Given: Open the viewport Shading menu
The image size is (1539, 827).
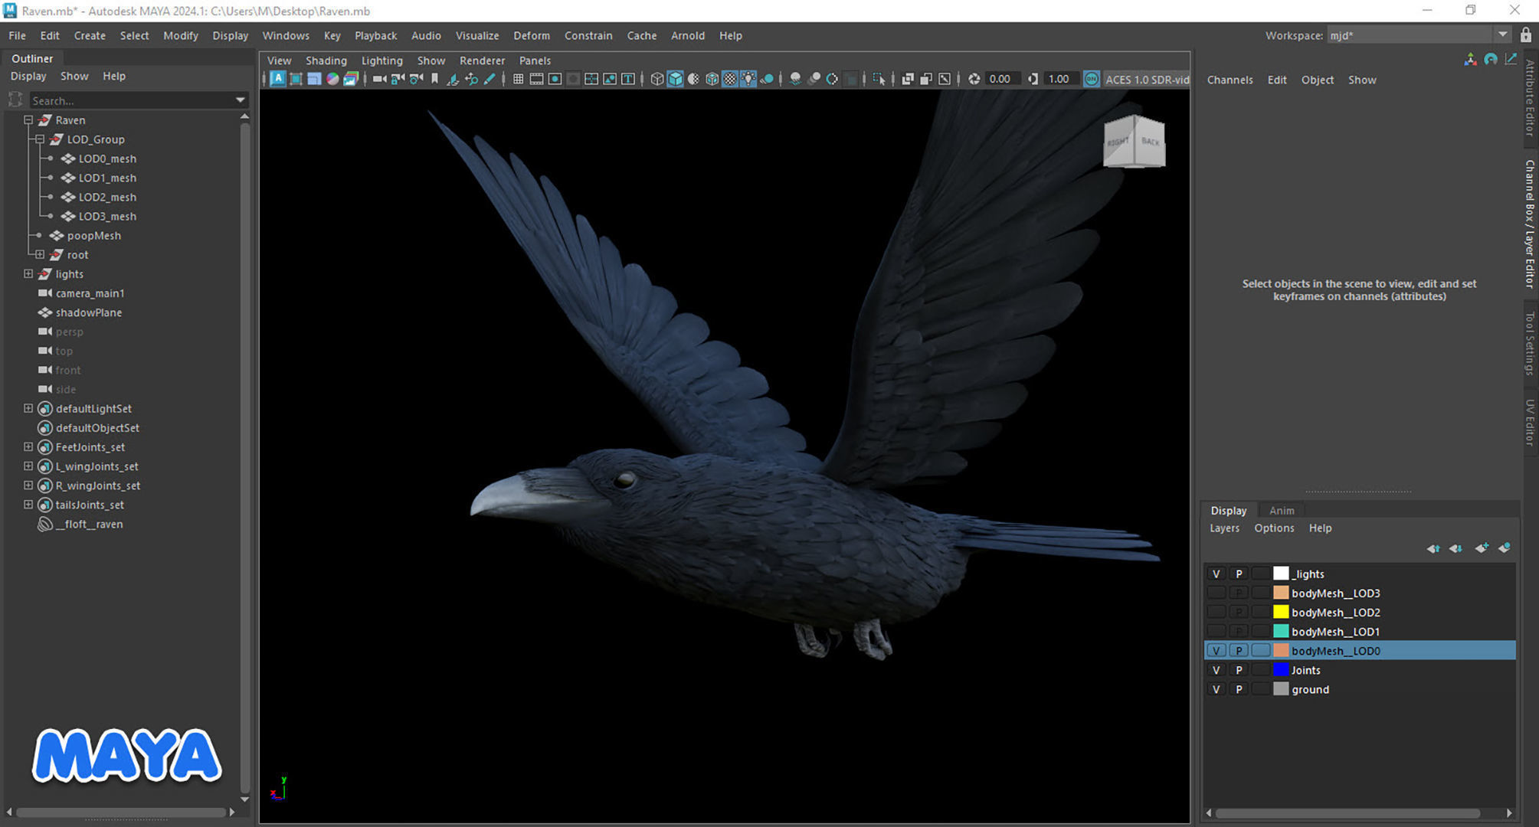Looking at the screenshot, I should pyautogui.click(x=326, y=60).
